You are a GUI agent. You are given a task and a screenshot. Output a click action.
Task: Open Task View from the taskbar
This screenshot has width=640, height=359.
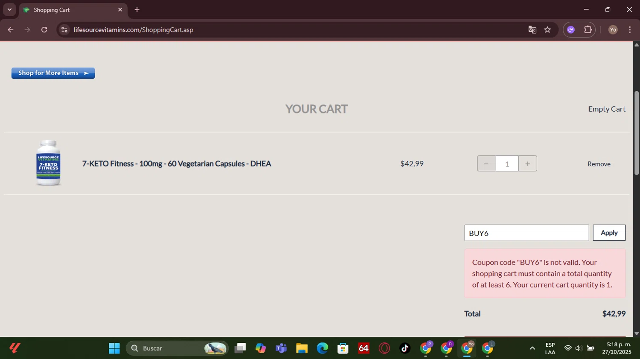240,348
